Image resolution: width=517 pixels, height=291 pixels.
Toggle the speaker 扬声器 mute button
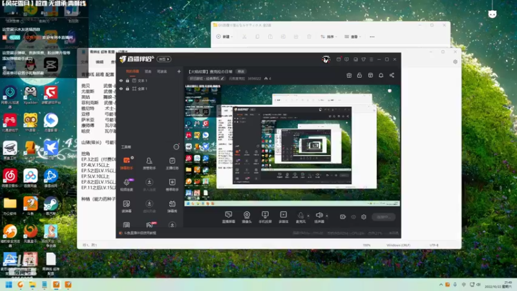[x=319, y=217]
